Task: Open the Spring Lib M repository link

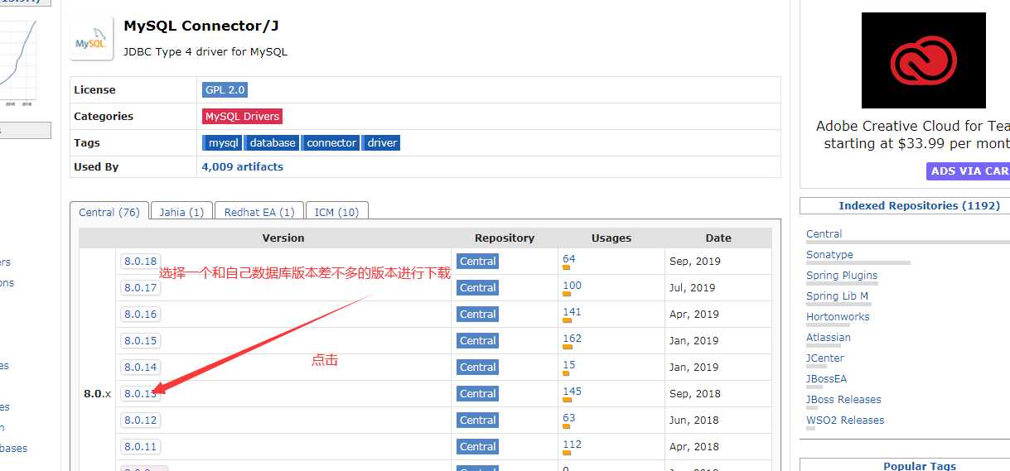Action: (838, 296)
